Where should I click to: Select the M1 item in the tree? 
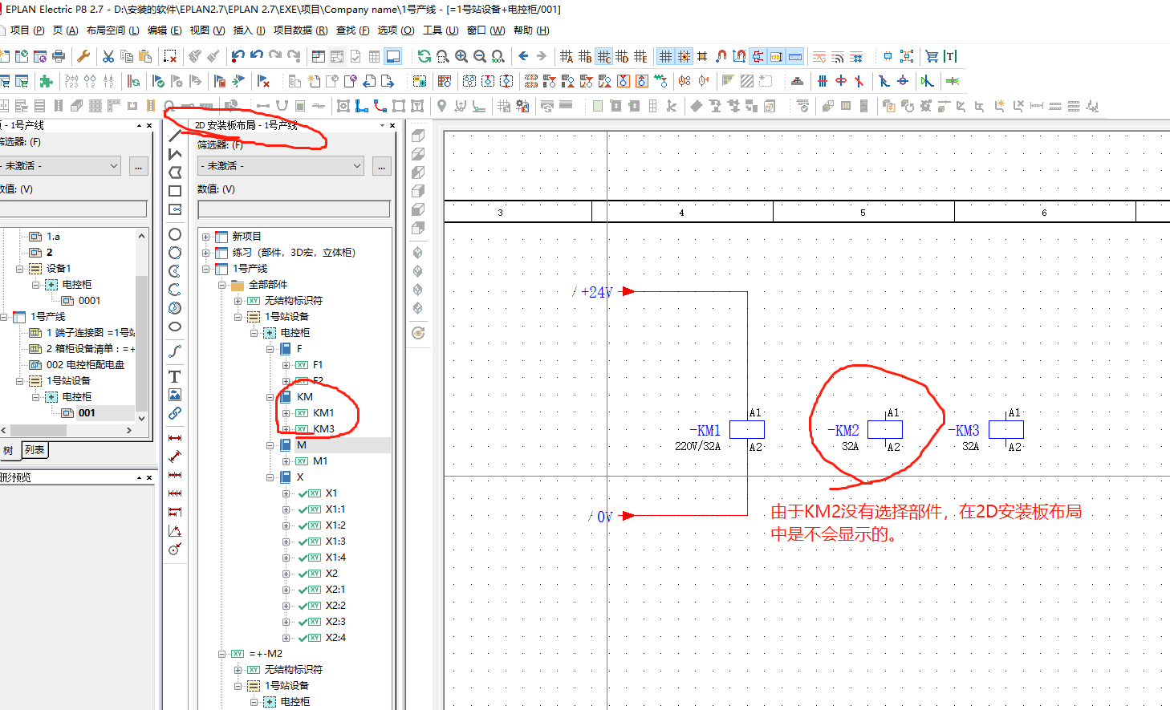[x=319, y=461]
